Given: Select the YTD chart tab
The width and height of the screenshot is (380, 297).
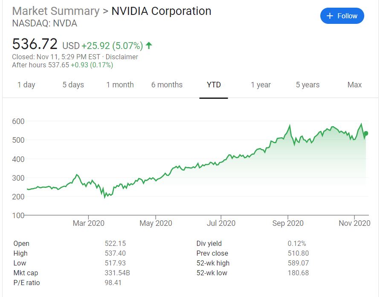Looking at the screenshot, I should click(x=214, y=85).
